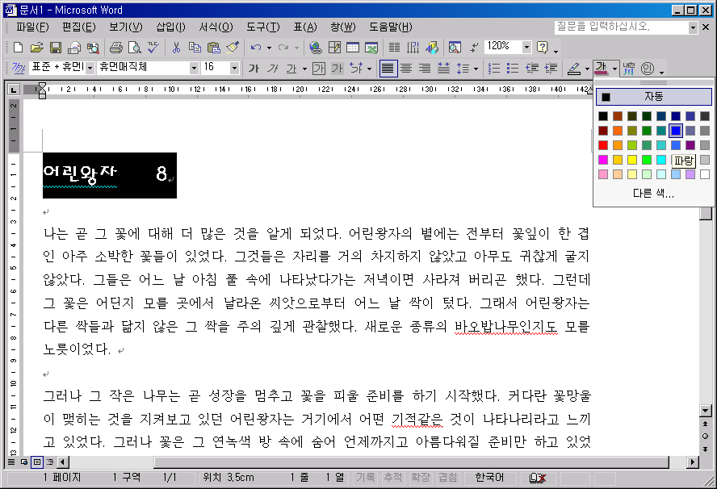The image size is (717, 489).
Task: Toggle center alignment button
Action: (406, 69)
